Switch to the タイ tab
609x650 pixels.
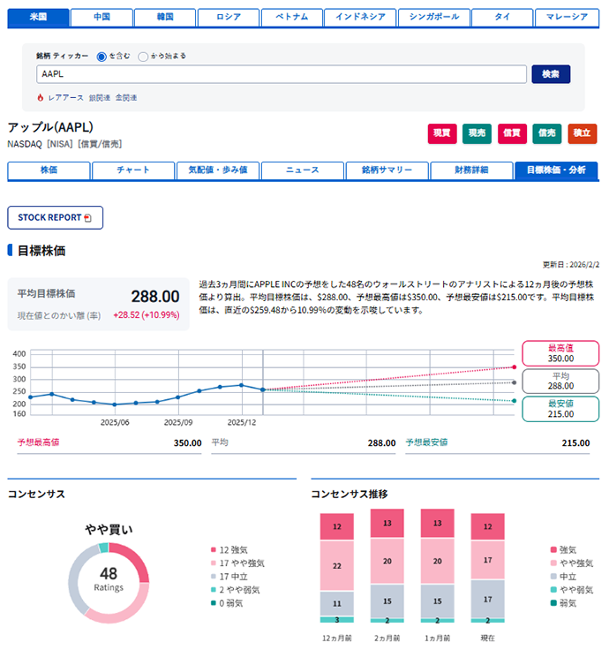pyautogui.click(x=502, y=18)
